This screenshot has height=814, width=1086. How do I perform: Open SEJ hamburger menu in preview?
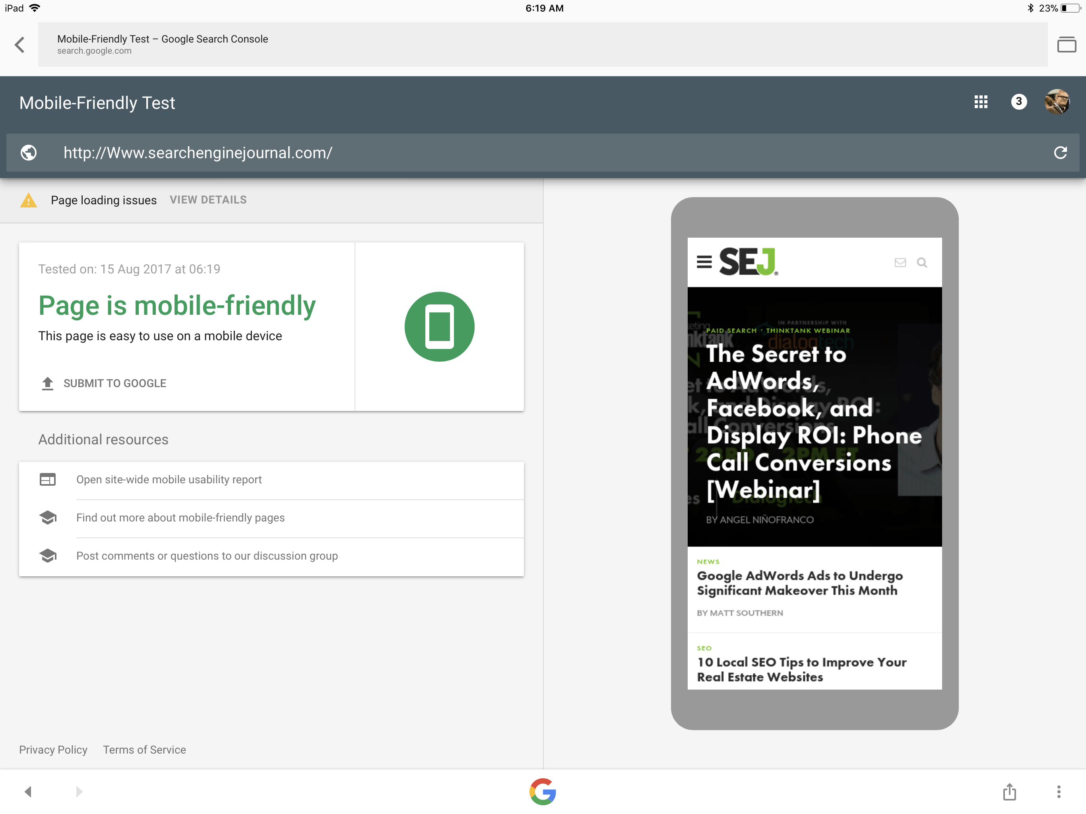point(704,262)
